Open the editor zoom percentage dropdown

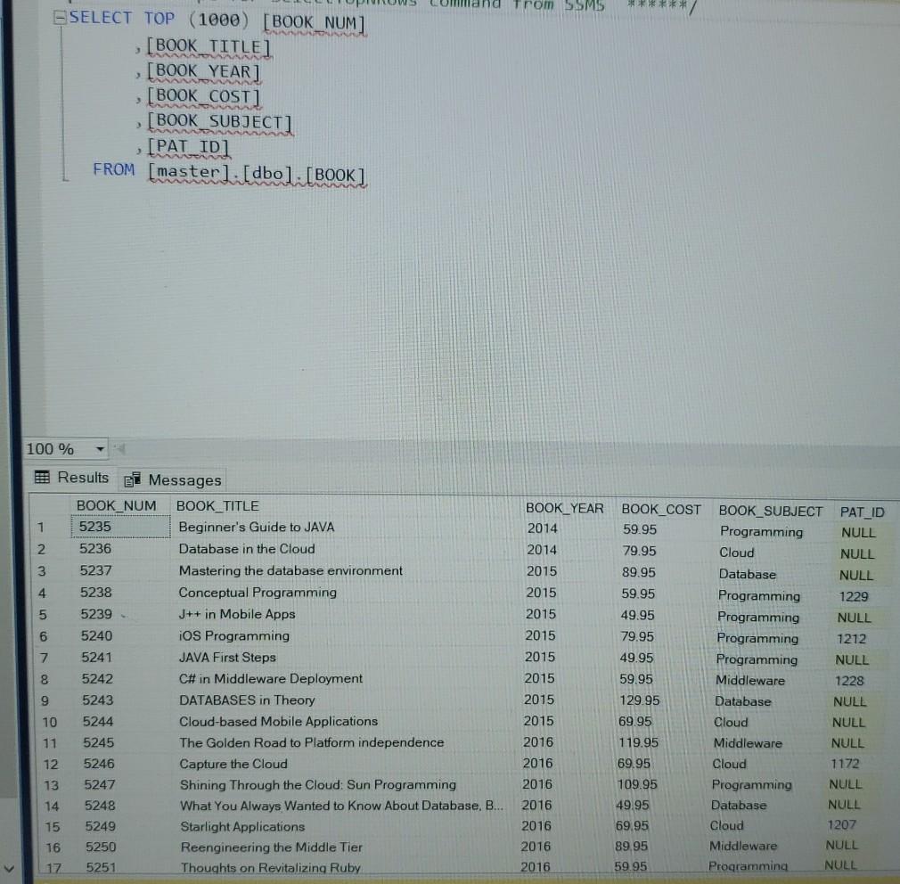pos(99,450)
